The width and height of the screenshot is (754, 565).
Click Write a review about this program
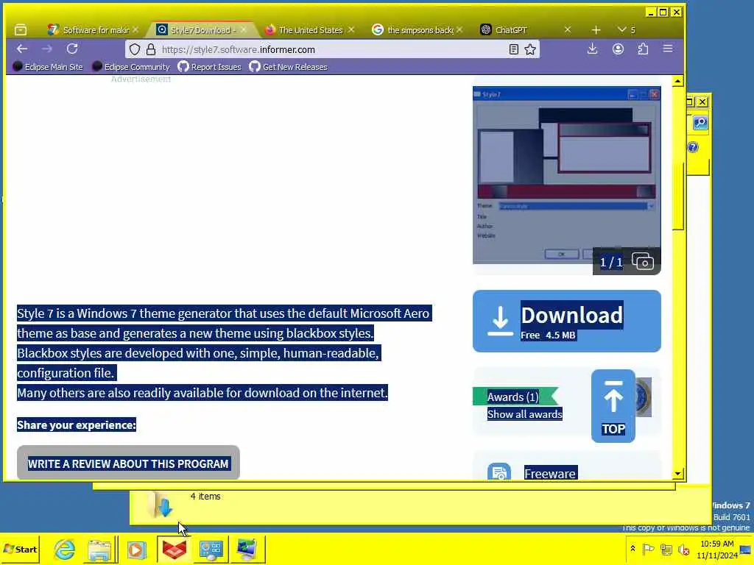pos(128,463)
